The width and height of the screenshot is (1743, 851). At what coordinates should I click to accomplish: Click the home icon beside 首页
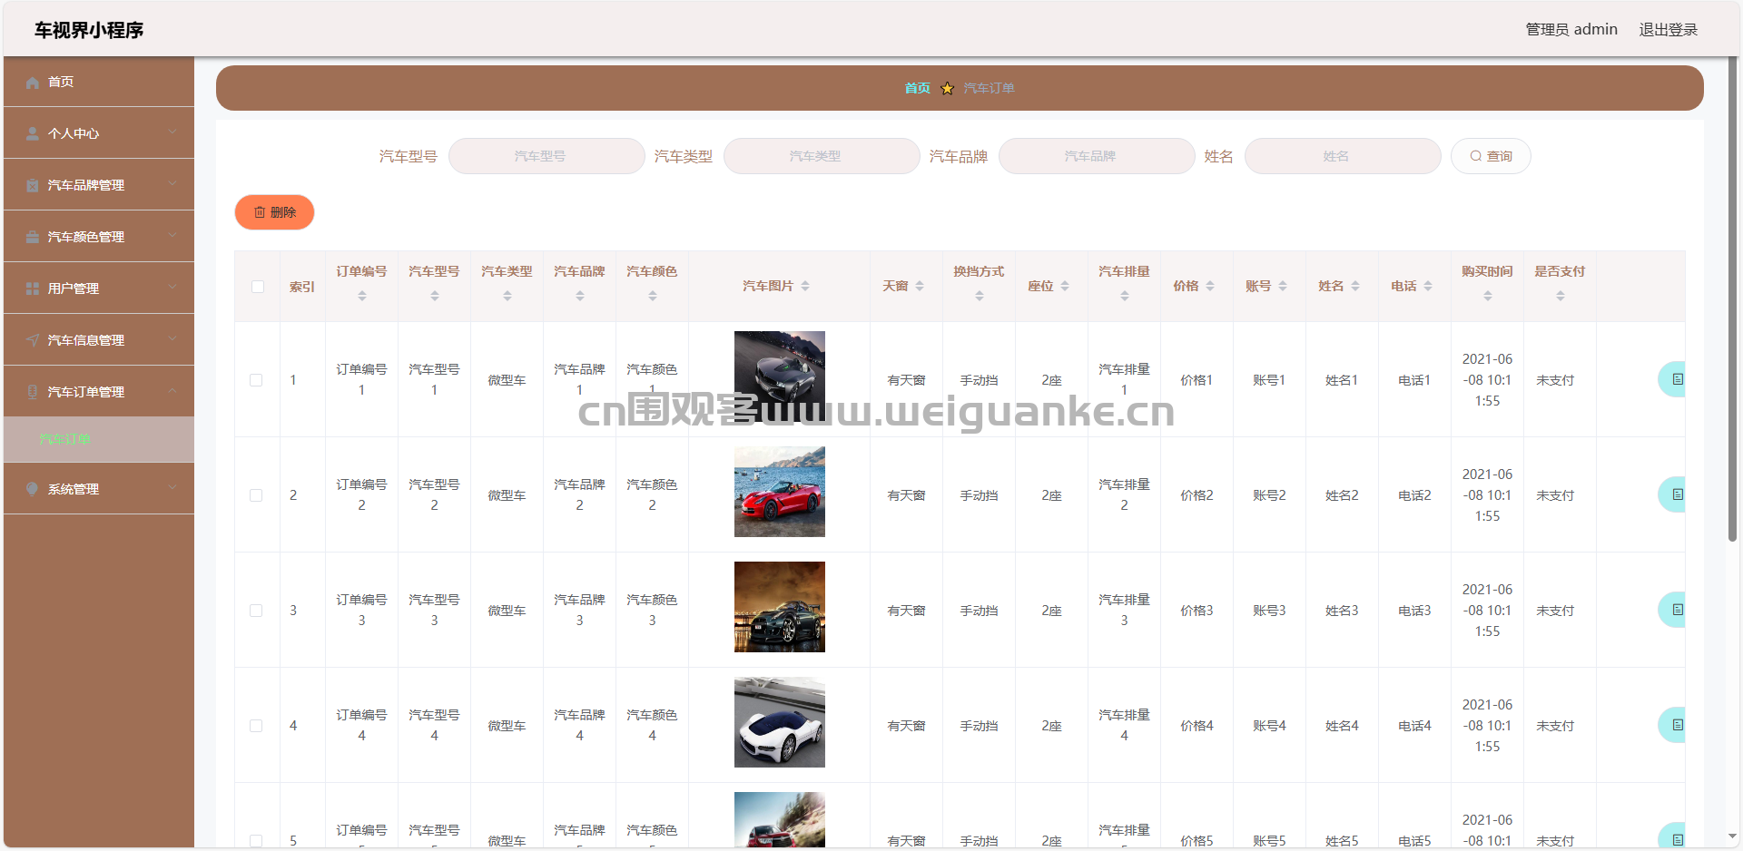click(33, 82)
